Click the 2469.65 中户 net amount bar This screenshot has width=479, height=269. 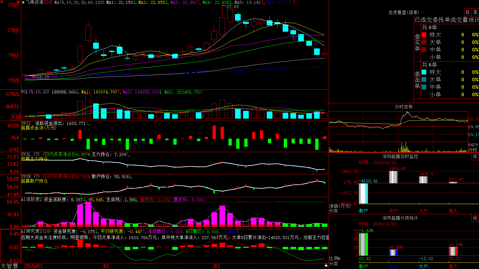[x=393, y=177]
